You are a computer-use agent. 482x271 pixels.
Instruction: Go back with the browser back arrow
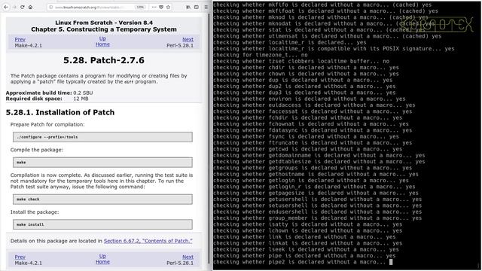pyautogui.click(x=6, y=7)
